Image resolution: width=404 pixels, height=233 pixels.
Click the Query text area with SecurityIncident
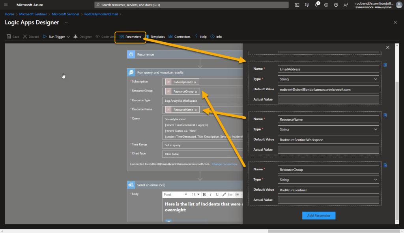(x=202, y=128)
